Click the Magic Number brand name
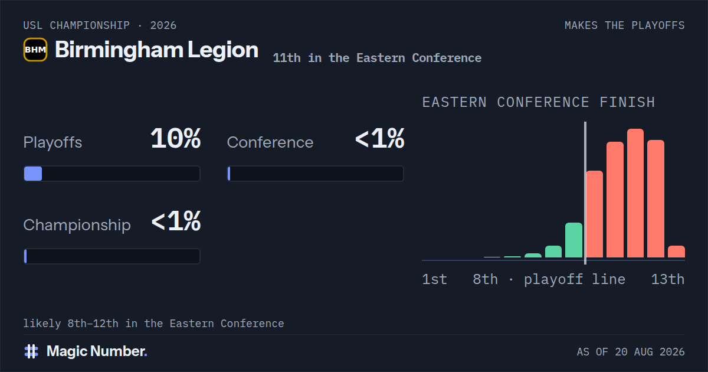The width and height of the screenshot is (708, 372). (x=97, y=351)
